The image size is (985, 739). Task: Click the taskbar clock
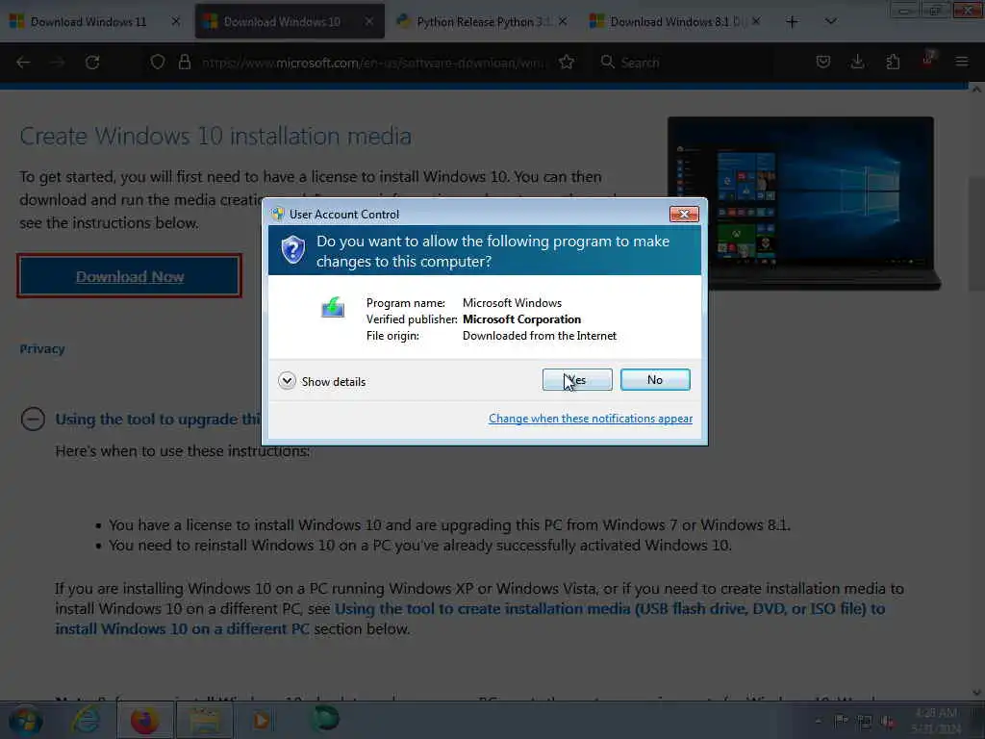[x=936, y=720]
